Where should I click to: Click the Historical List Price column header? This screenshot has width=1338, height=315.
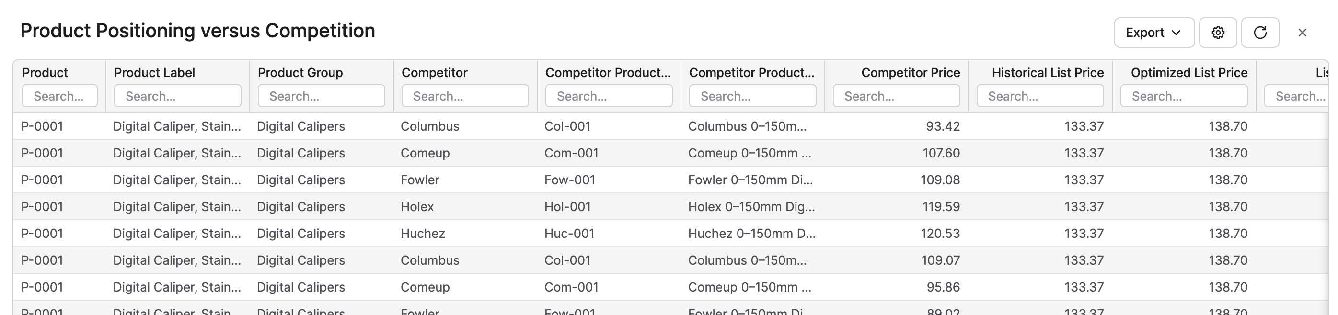1048,73
